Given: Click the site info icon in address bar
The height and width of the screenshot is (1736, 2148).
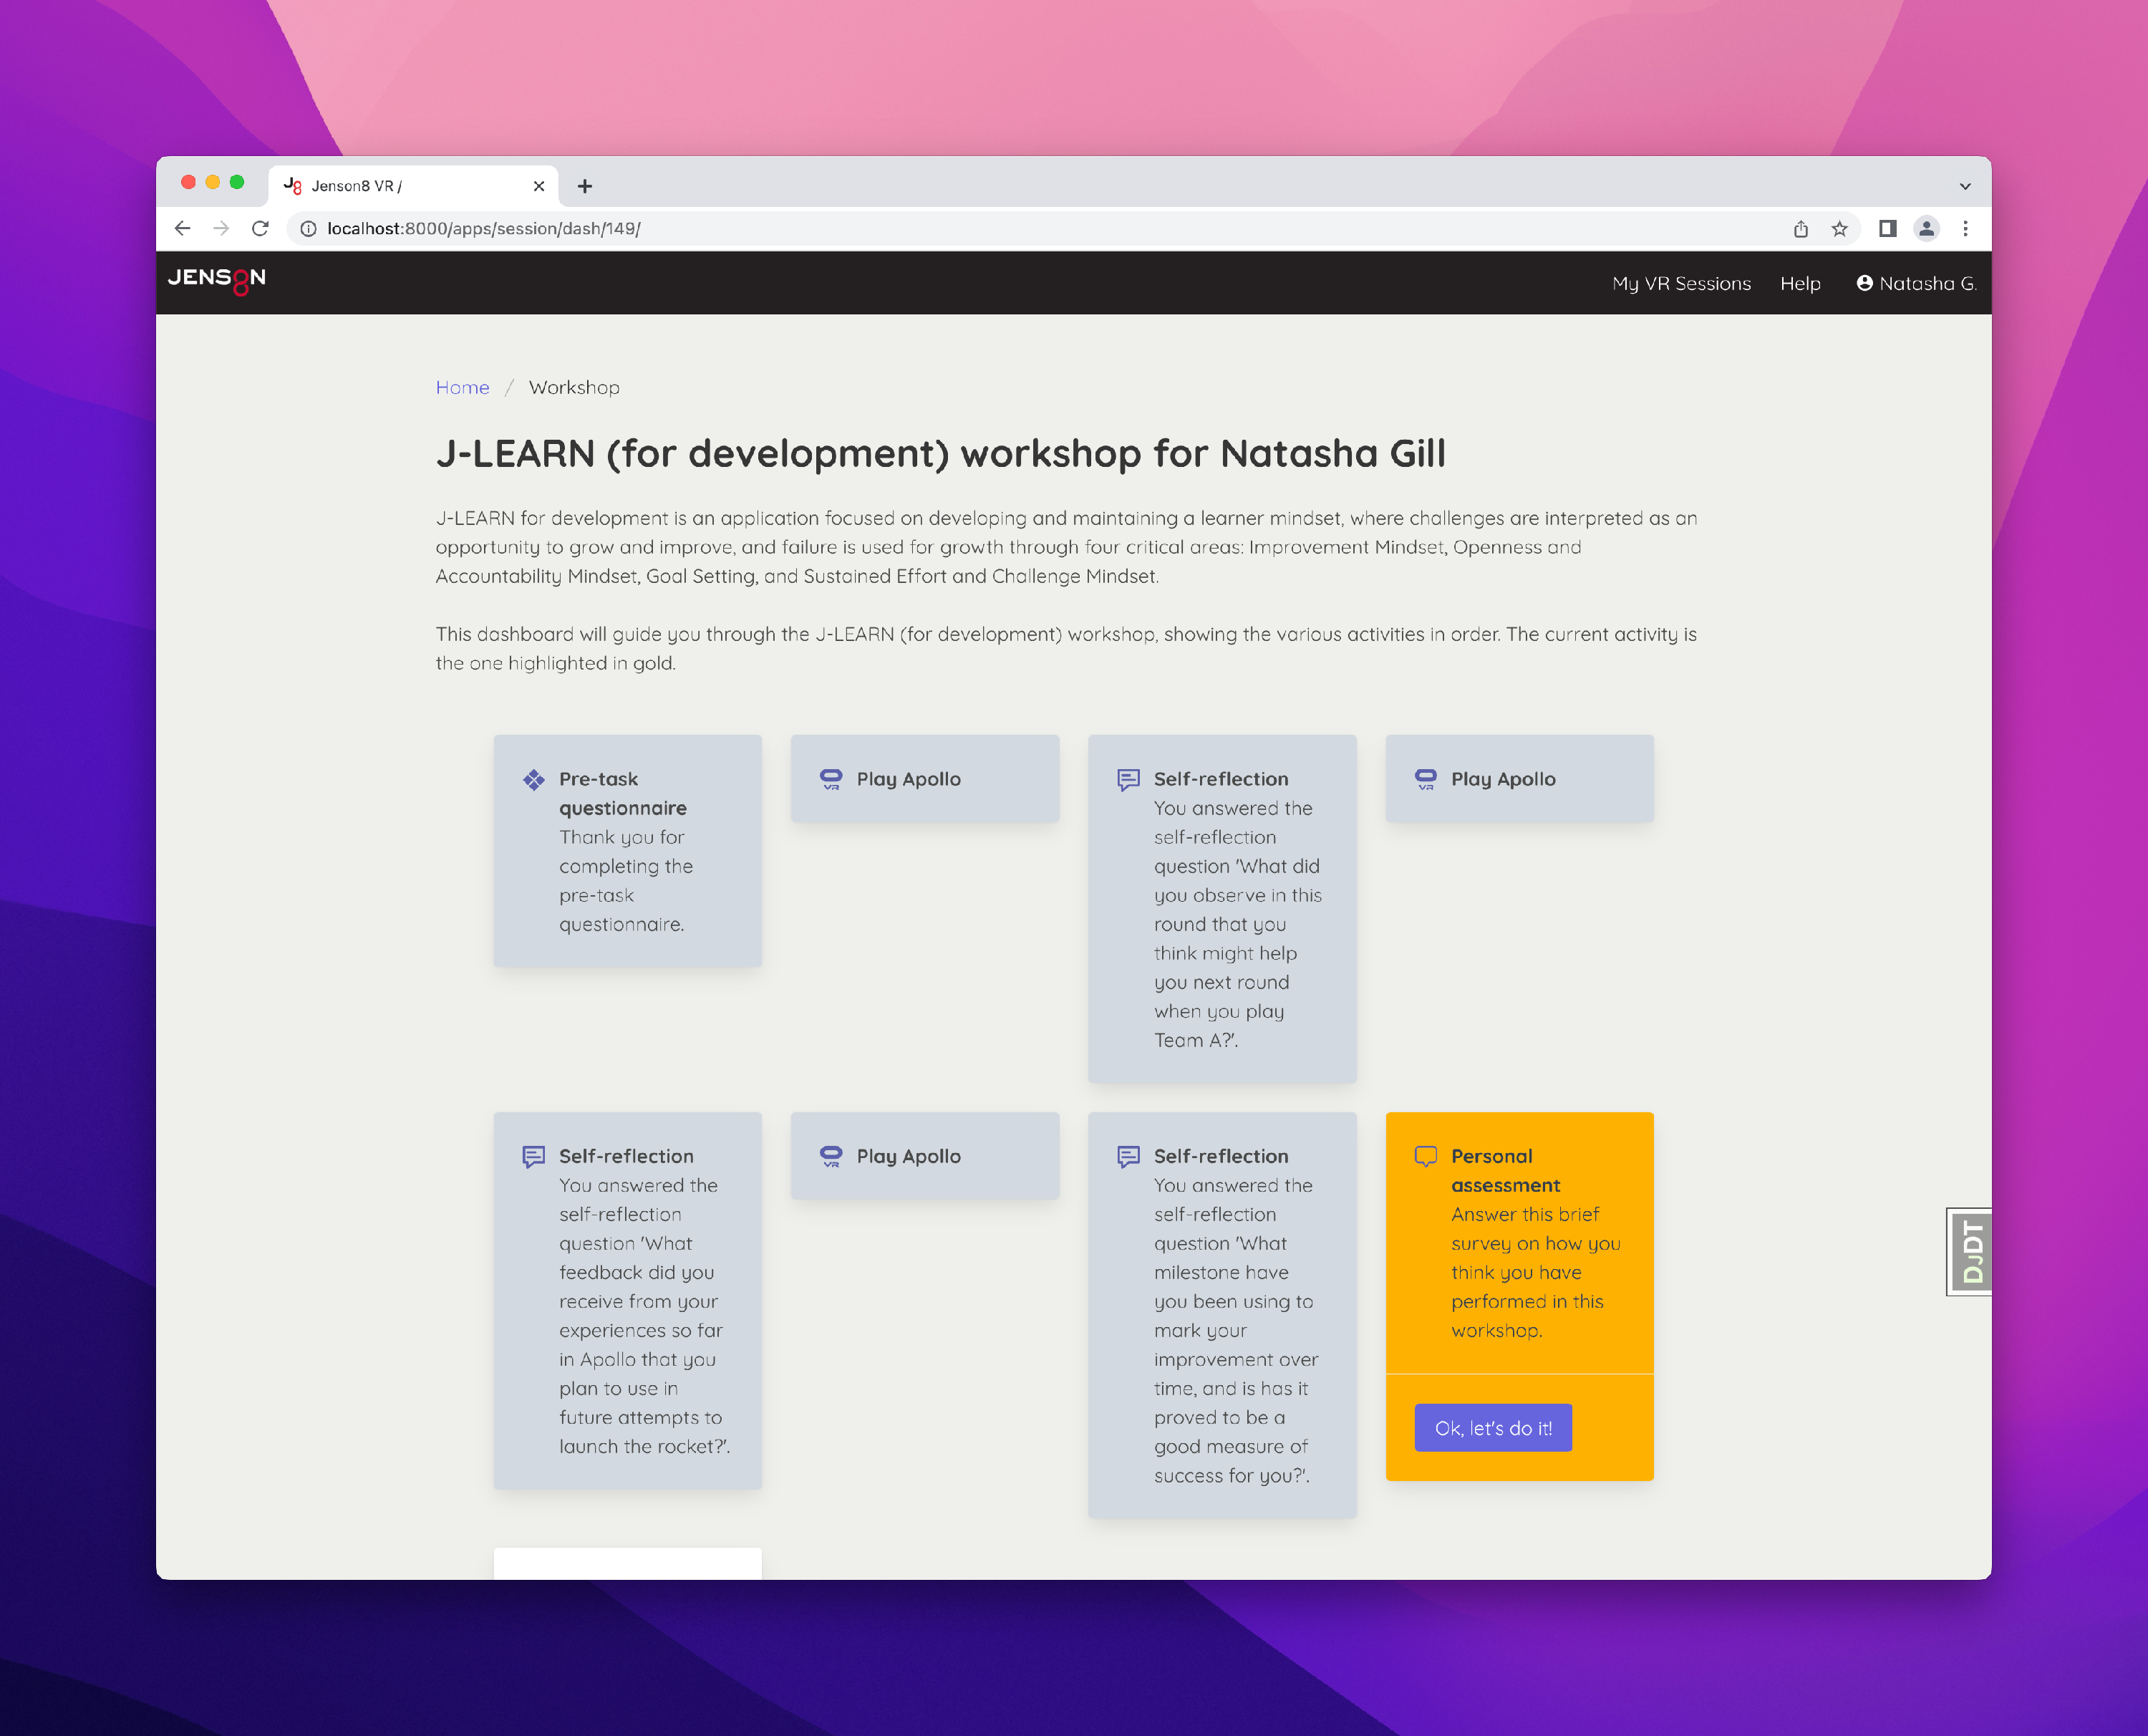Looking at the screenshot, I should tap(309, 229).
